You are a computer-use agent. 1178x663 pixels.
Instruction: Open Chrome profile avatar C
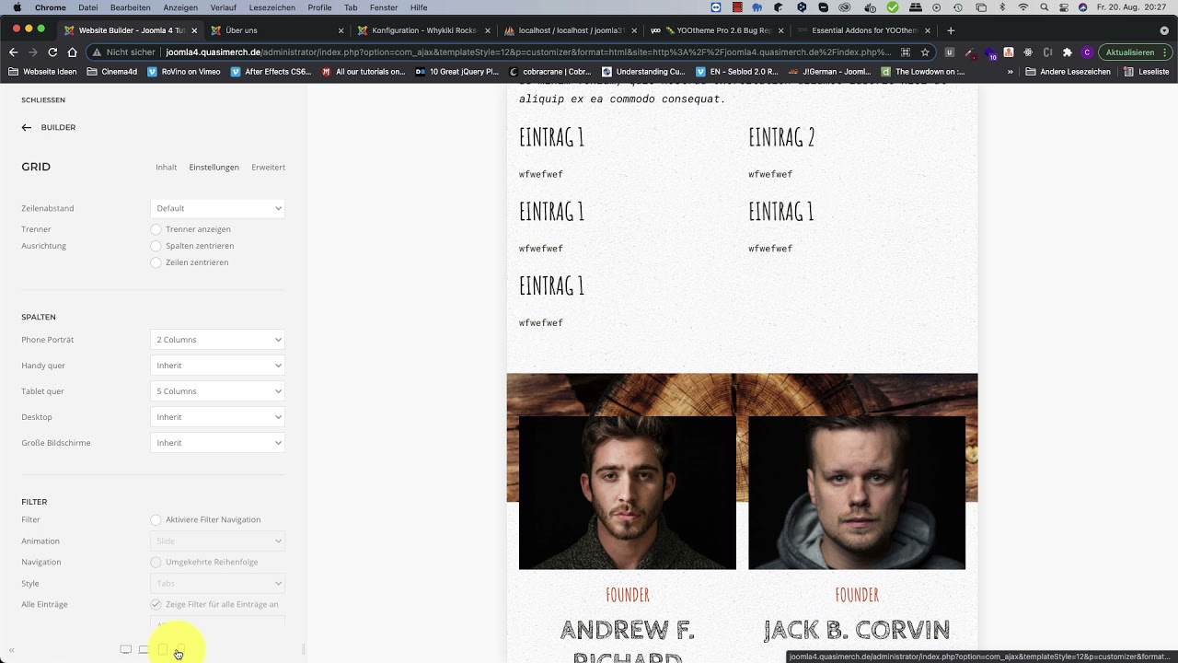[x=1087, y=52]
